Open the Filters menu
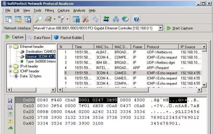Image resolution: width=213 pixels, height=134 pixels. (x=49, y=10)
